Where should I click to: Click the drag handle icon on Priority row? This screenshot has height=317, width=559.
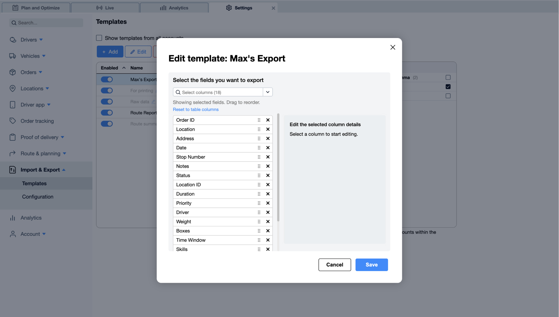259,203
